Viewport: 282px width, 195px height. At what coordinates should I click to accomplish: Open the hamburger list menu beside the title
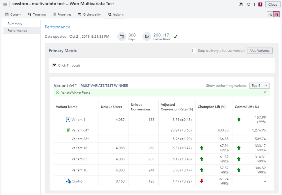pyautogui.click(x=5, y=4)
